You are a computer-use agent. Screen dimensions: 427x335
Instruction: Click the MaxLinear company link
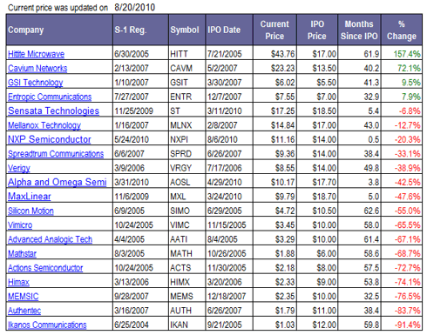pyautogui.click(x=30, y=197)
